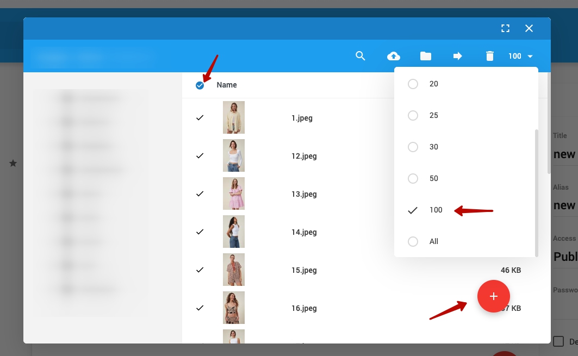578x356 pixels.
Task: Click the file name 16.jpeg
Action: pyautogui.click(x=304, y=308)
